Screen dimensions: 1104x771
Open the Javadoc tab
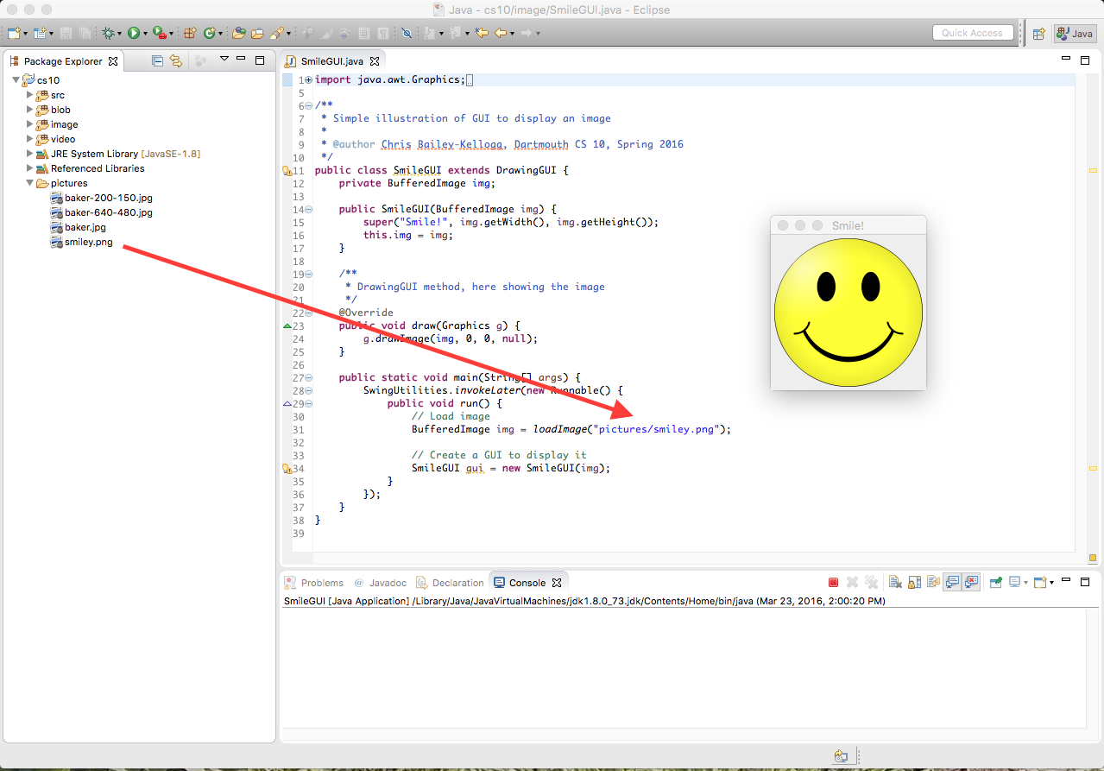click(x=387, y=583)
